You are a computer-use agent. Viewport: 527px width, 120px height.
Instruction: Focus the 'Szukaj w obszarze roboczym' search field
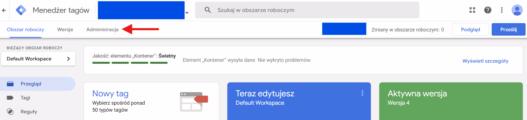(307, 10)
